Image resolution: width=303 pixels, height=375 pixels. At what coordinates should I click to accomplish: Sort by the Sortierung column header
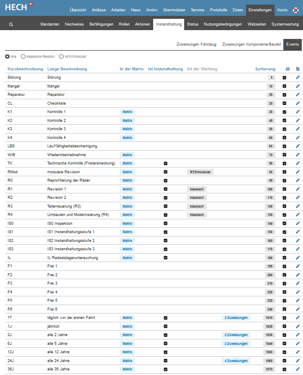coord(265,69)
